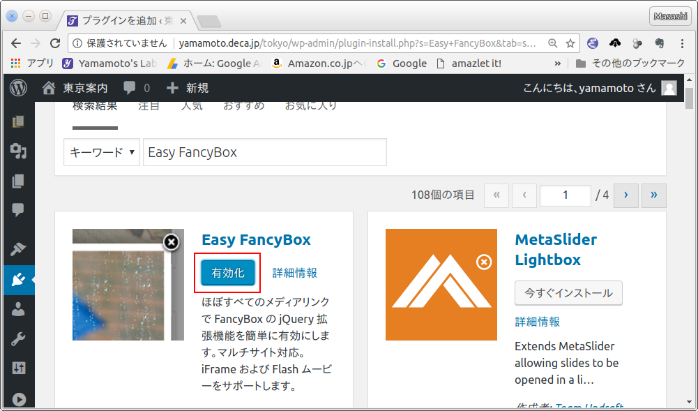
Task: Open 詳細情報 for Easy FancyBox
Action: (295, 273)
